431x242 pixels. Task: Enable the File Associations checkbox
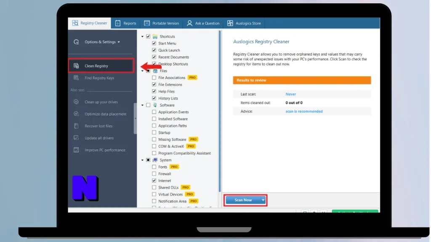tap(154, 78)
